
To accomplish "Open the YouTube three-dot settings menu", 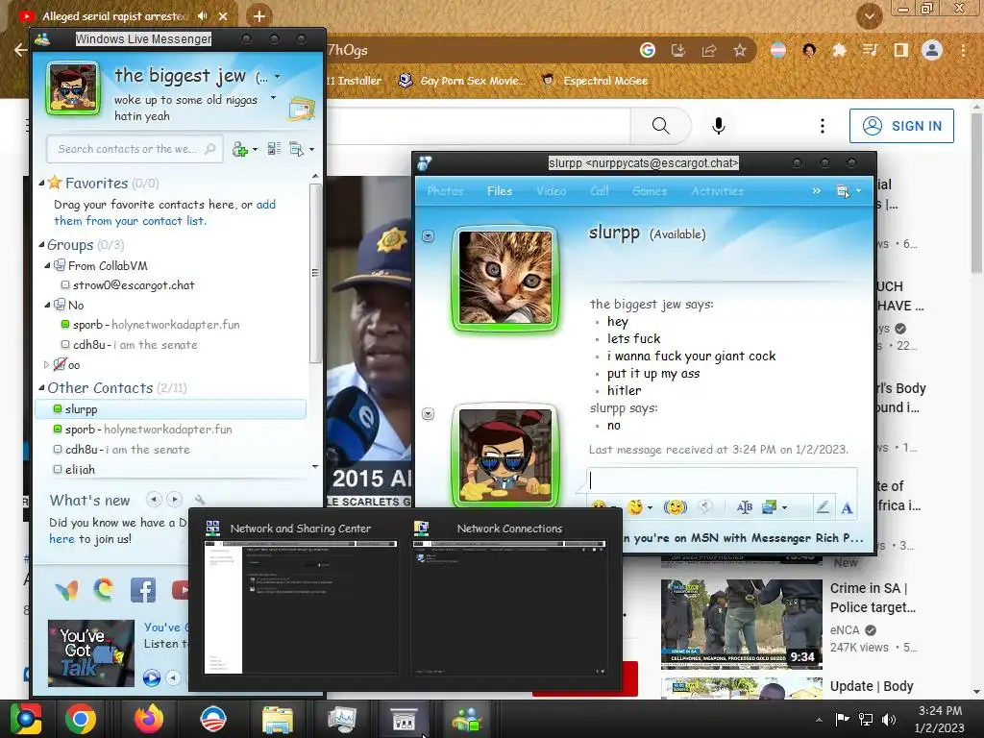I will pos(823,126).
